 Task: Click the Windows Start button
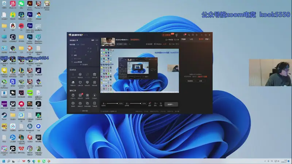[x=4, y=161]
